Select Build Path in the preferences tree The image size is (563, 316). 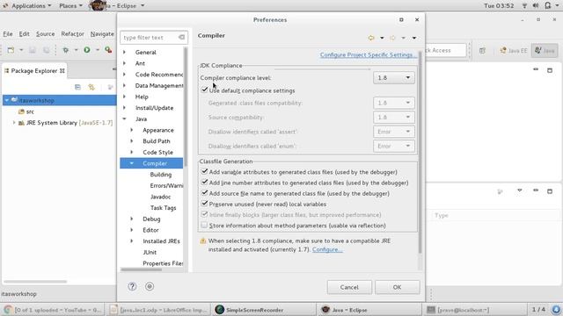(x=157, y=141)
